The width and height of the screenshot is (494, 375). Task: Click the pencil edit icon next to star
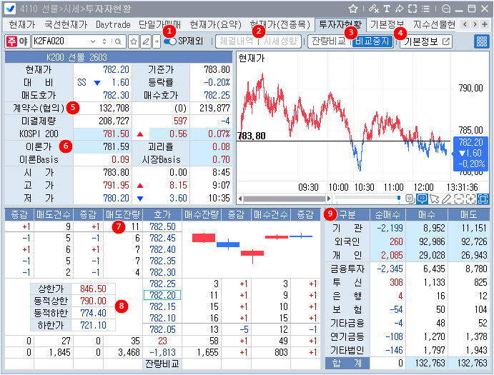point(145,41)
